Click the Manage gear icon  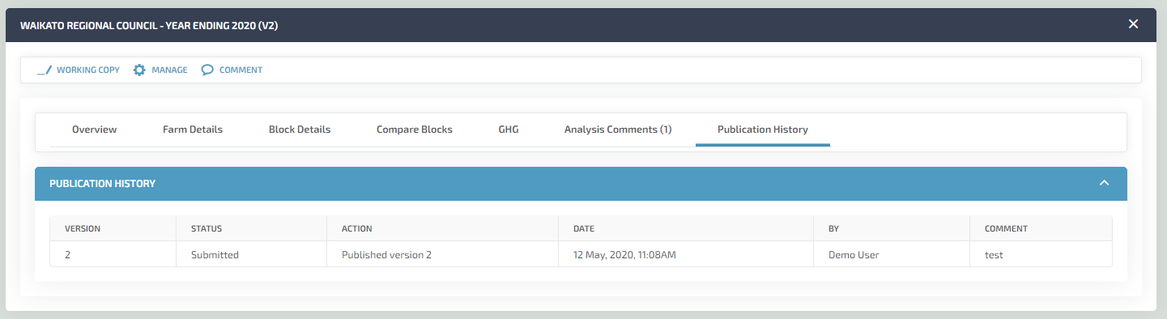tap(139, 70)
